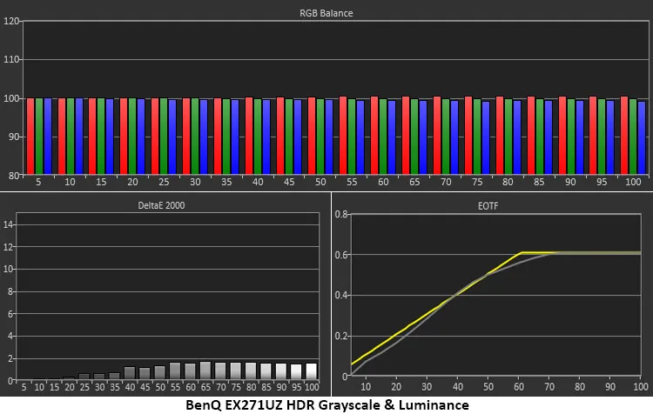Click the DeltaE bar at 40
653x414 pixels.
pos(129,373)
